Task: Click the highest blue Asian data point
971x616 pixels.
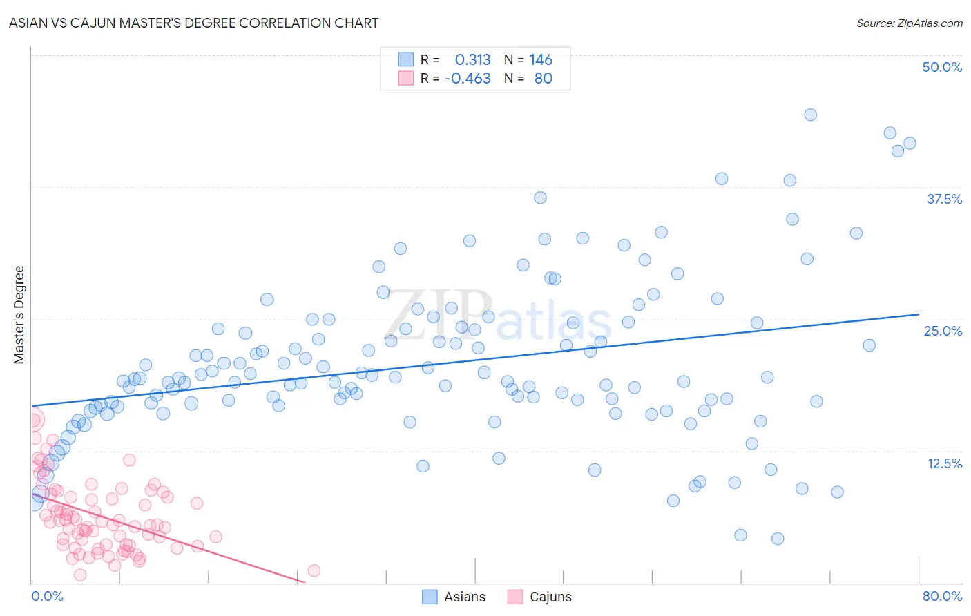Action: pyautogui.click(x=810, y=115)
